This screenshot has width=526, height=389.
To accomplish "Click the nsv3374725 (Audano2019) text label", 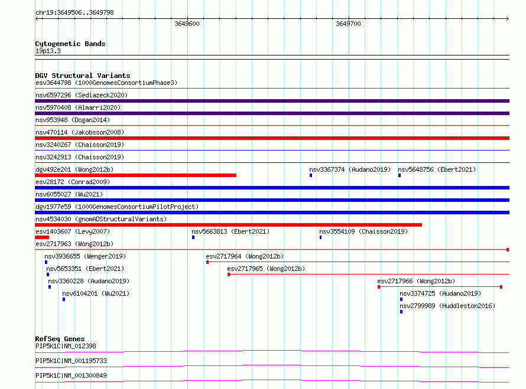I will [x=440, y=293].
